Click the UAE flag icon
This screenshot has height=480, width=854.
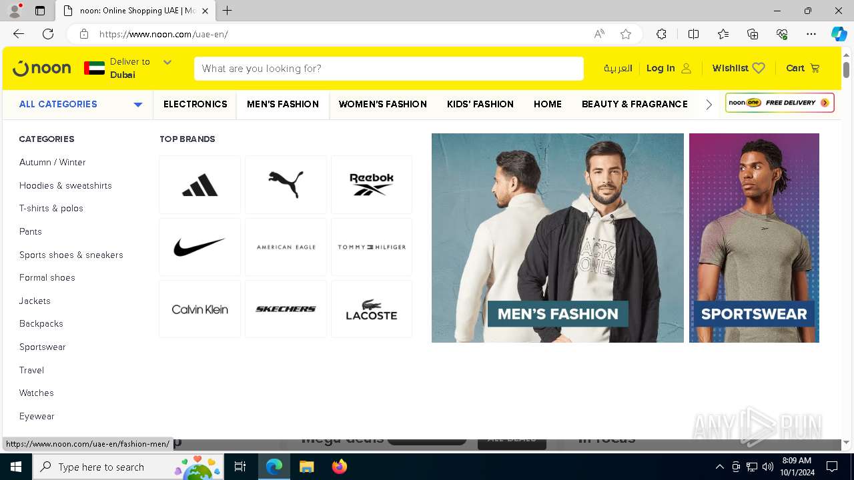coord(94,68)
